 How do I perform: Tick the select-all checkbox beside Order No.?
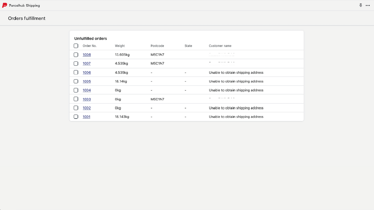(x=76, y=46)
